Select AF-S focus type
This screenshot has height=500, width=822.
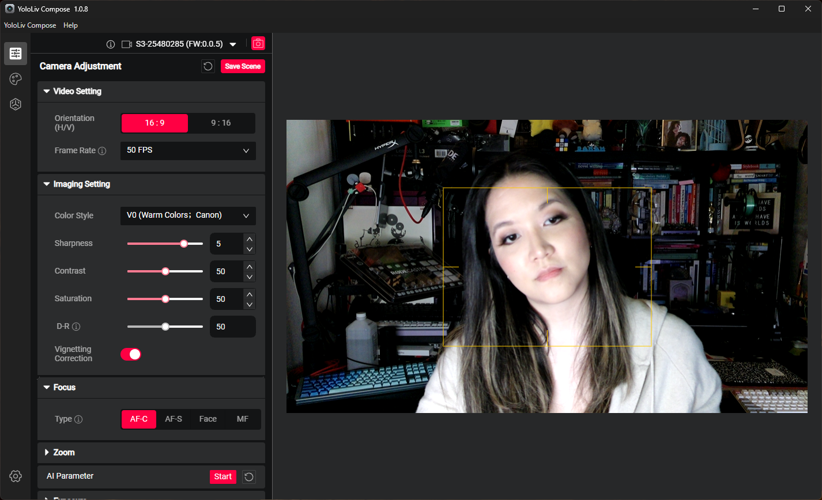tap(174, 419)
